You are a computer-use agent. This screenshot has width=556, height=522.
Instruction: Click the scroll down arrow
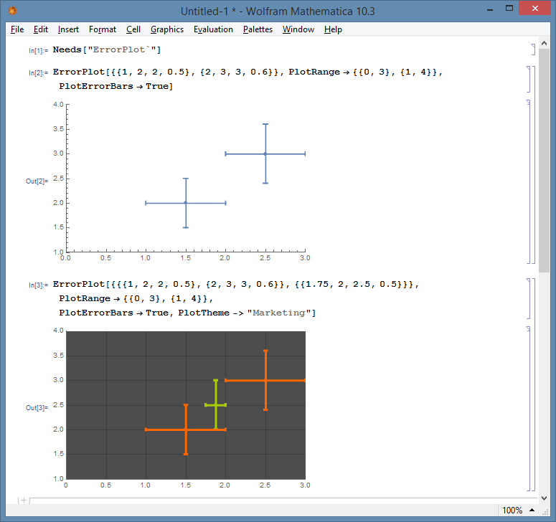point(544,498)
